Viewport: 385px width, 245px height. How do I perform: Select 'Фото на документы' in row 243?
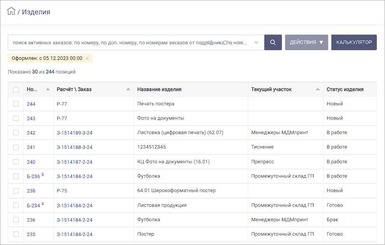(x=161, y=118)
